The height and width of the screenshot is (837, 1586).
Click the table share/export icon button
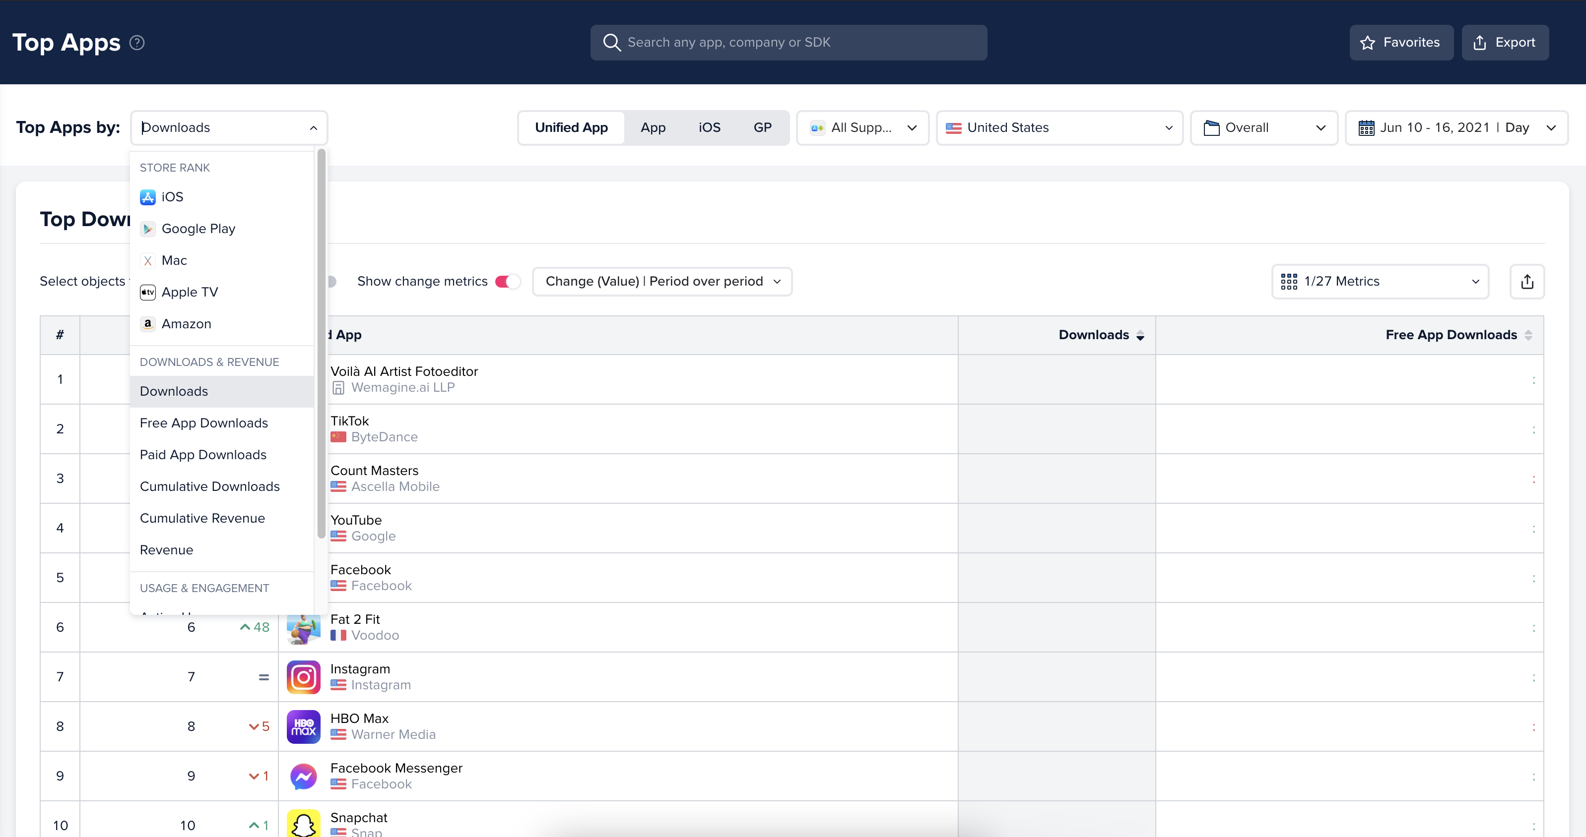point(1526,282)
